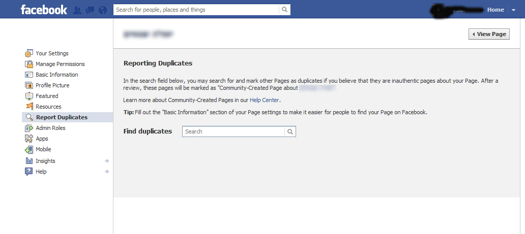Go to Manage Permissions
The height and width of the screenshot is (234, 525).
[60, 64]
